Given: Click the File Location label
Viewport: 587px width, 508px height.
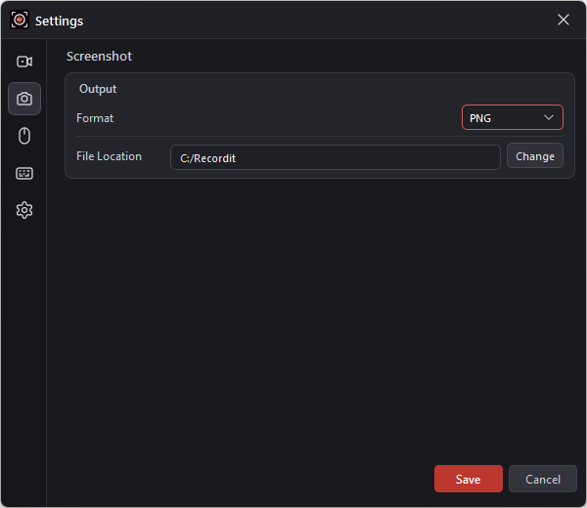Looking at the screenshot, I should pyautogui.click(x=109, y=156).
